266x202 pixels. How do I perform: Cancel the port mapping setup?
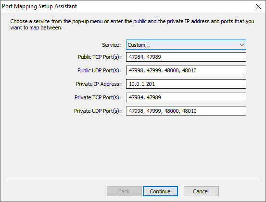tap(201, 191)
